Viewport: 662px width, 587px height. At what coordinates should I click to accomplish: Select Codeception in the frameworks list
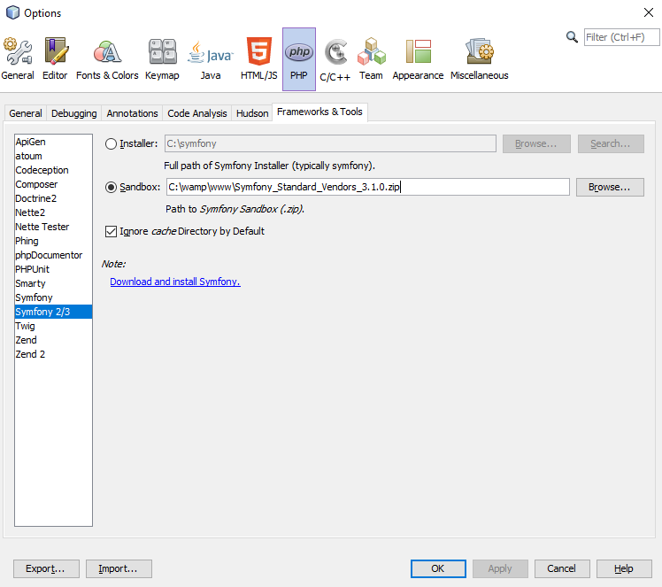pos(53,170)
